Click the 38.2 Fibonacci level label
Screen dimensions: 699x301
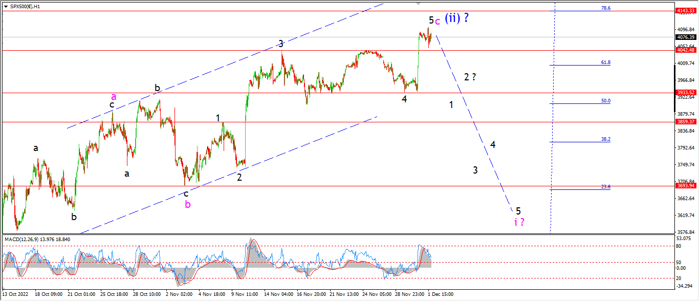pyautogui.click(x=606, y=139)
